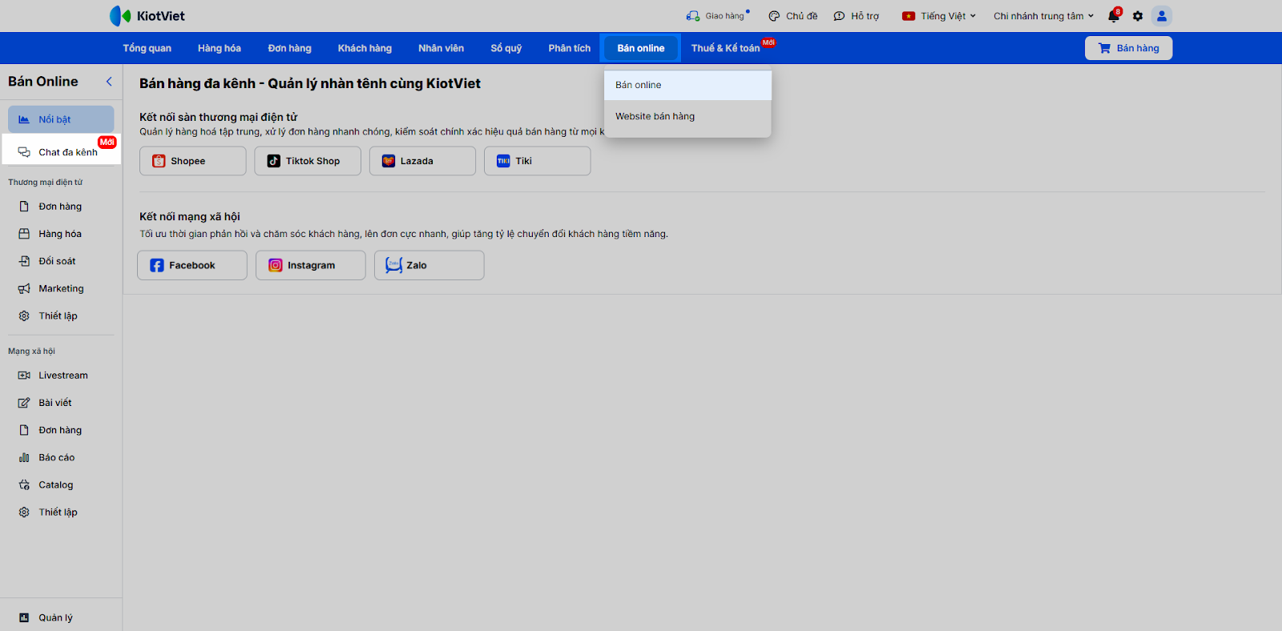Connect the Lazada channel

(422, 161)
